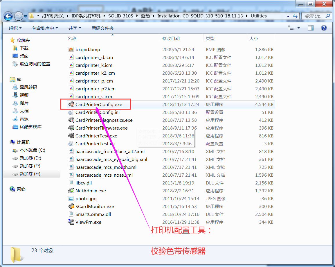Click the help question mark icon
The height and width of the screenshot is (267, 335).
point(324,28)
